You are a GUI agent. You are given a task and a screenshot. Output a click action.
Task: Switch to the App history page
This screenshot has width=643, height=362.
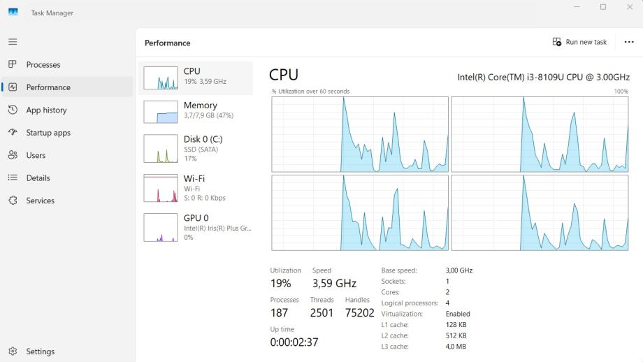[46, 110]
